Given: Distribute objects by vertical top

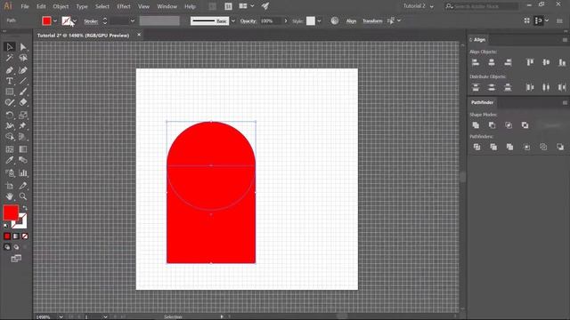Looking at the screenshot, I should pyautogui.click(x=476, y=87).
